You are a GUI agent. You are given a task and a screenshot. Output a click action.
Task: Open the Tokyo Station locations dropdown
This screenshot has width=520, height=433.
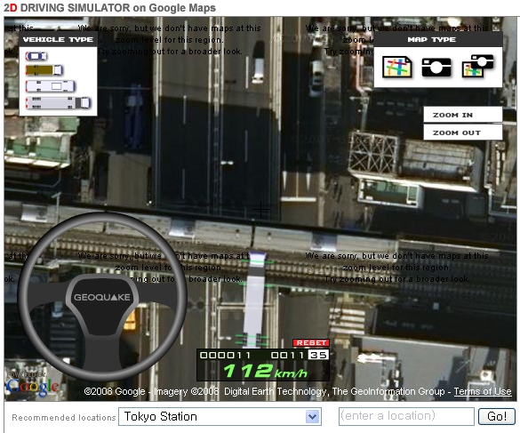pos(220,416)
